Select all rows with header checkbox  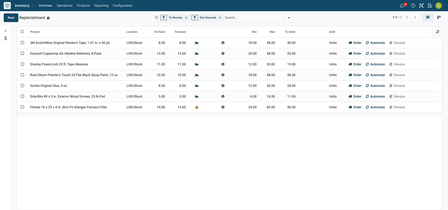tap(22, 32)
